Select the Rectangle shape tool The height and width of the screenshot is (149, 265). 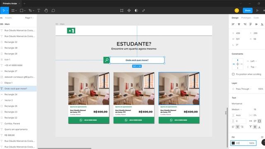click(22, 10)
